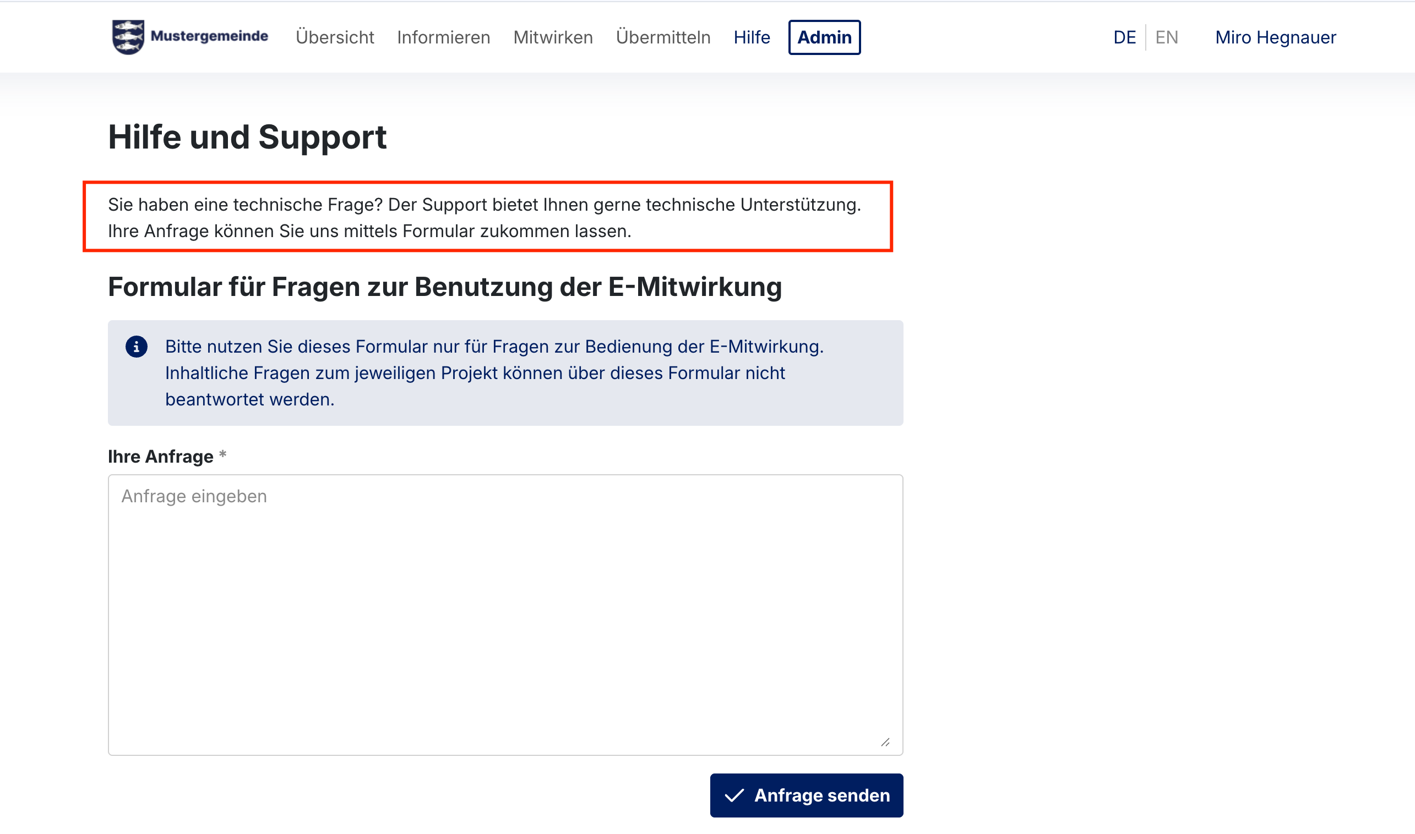The height and width of the screenshot is (834, 1415).
Task: Switch language to EN
Action: pos(1167,37)
